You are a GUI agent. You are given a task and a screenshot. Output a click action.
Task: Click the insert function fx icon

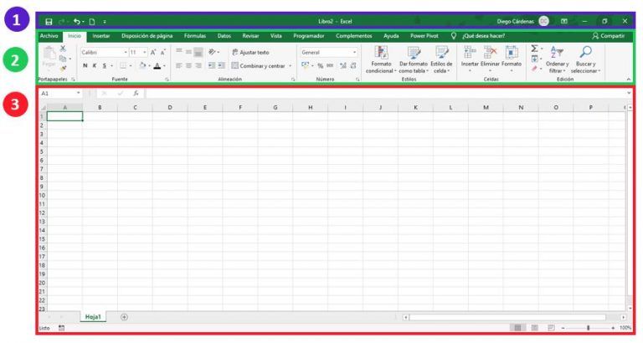136,94
